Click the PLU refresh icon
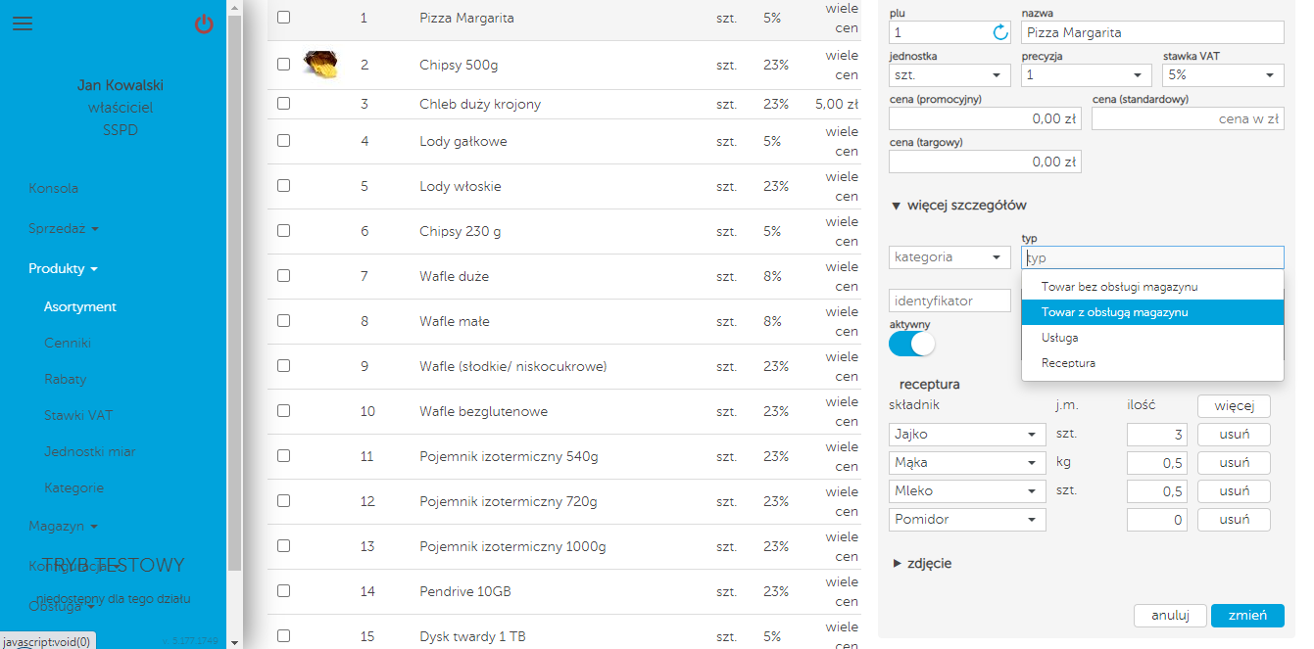The image size is (1314, 649). 1000,32
